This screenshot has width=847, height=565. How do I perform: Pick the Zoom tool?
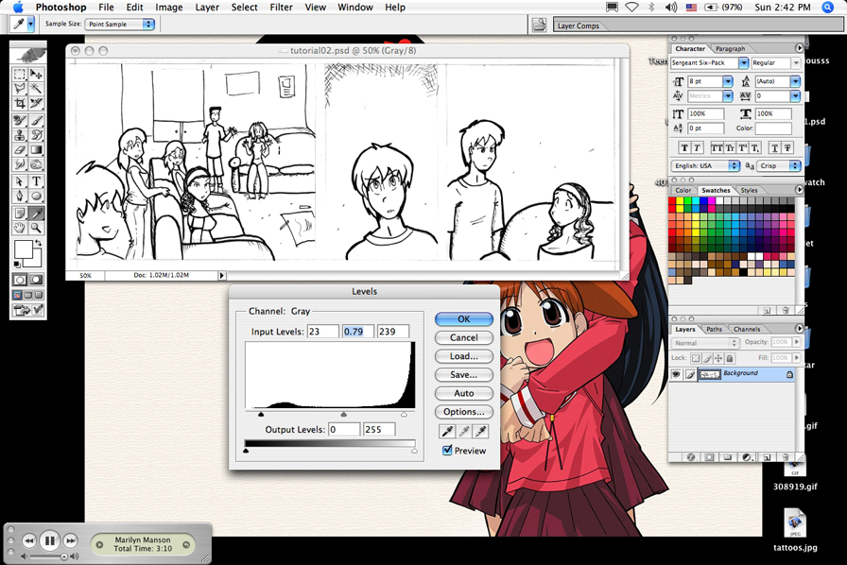click(36, 228)
